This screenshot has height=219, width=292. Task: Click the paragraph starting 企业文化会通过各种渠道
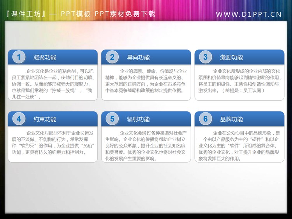point(146,146)
